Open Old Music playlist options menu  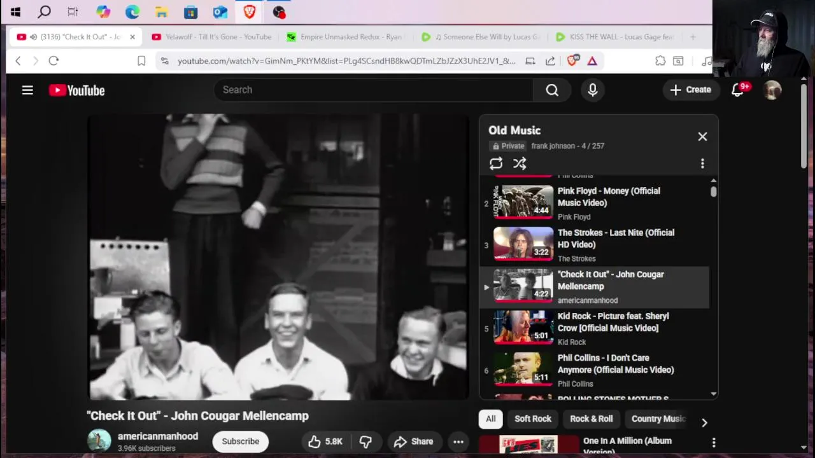click(x=702, y=163)
